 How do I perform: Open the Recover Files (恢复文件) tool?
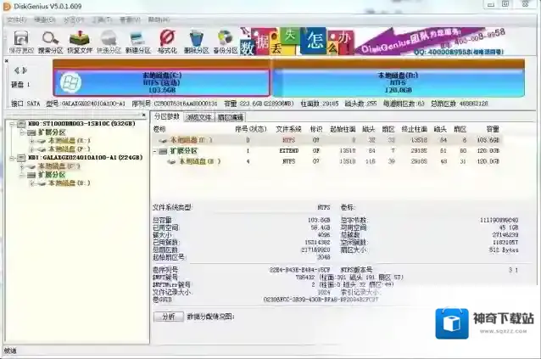[80, 41]
